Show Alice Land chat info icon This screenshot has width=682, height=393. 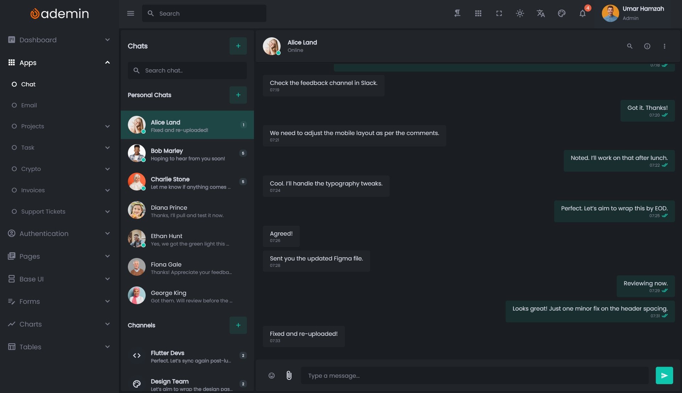point(647,46)
